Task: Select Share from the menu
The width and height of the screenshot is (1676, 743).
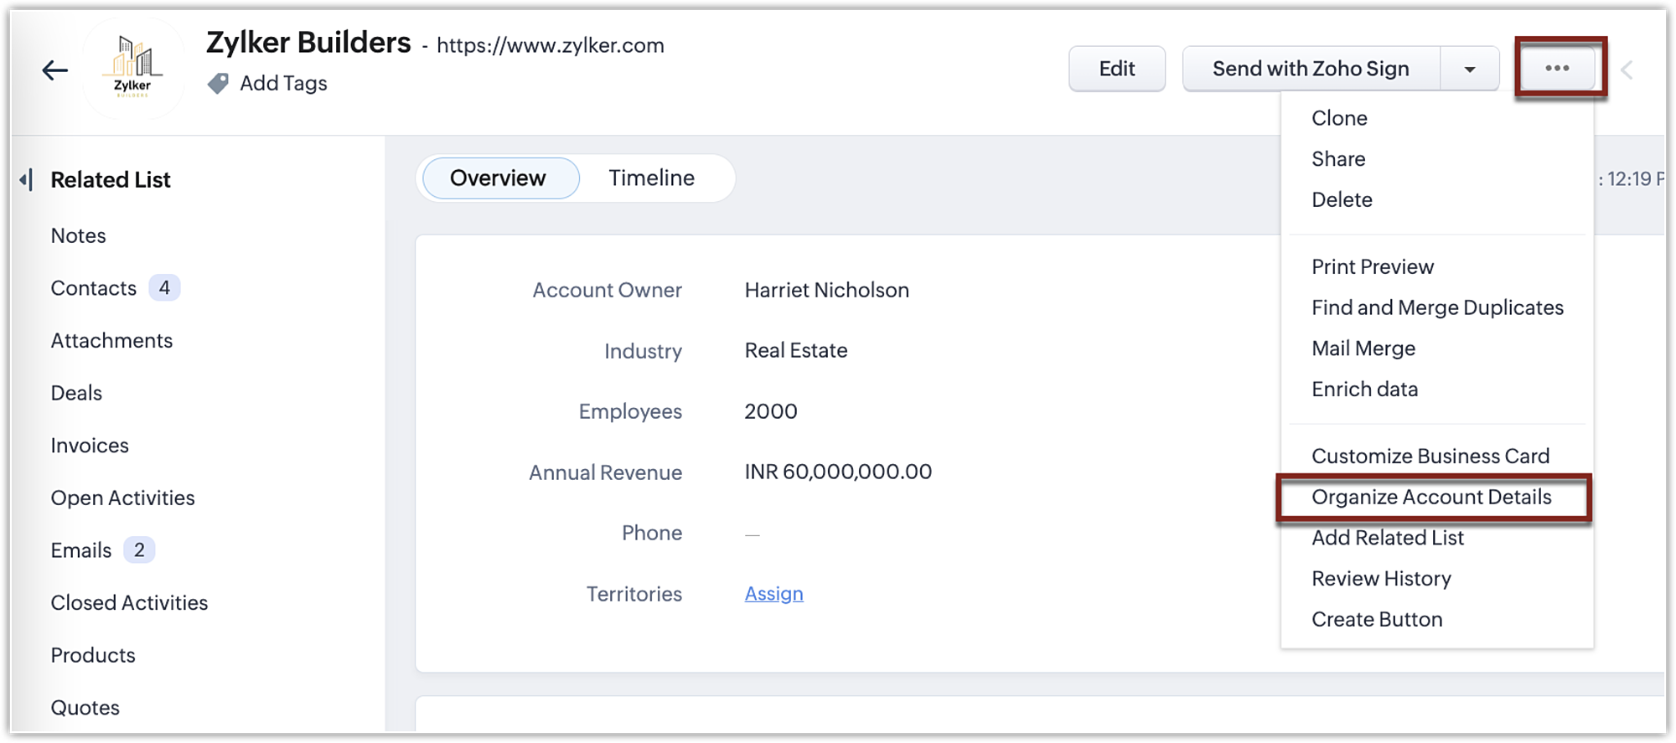Action: click(x=1338, y=159)
